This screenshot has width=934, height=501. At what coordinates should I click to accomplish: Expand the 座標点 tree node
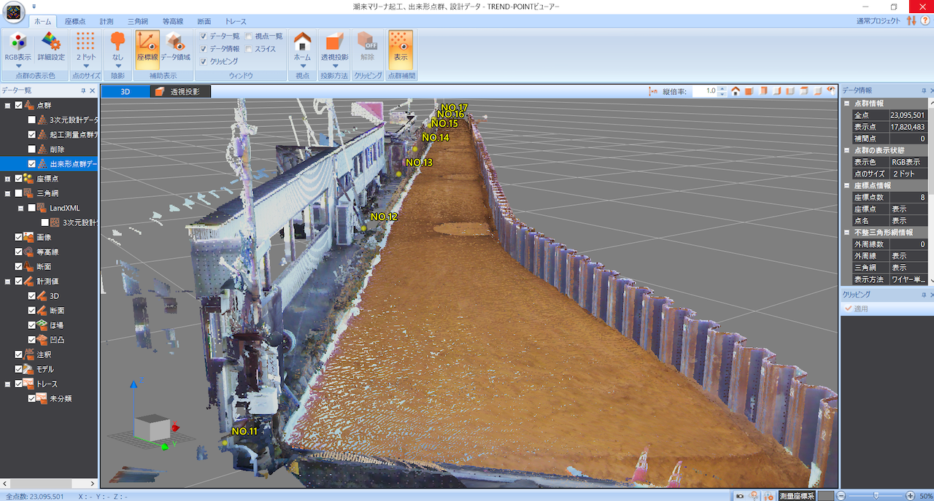[8, 179]
